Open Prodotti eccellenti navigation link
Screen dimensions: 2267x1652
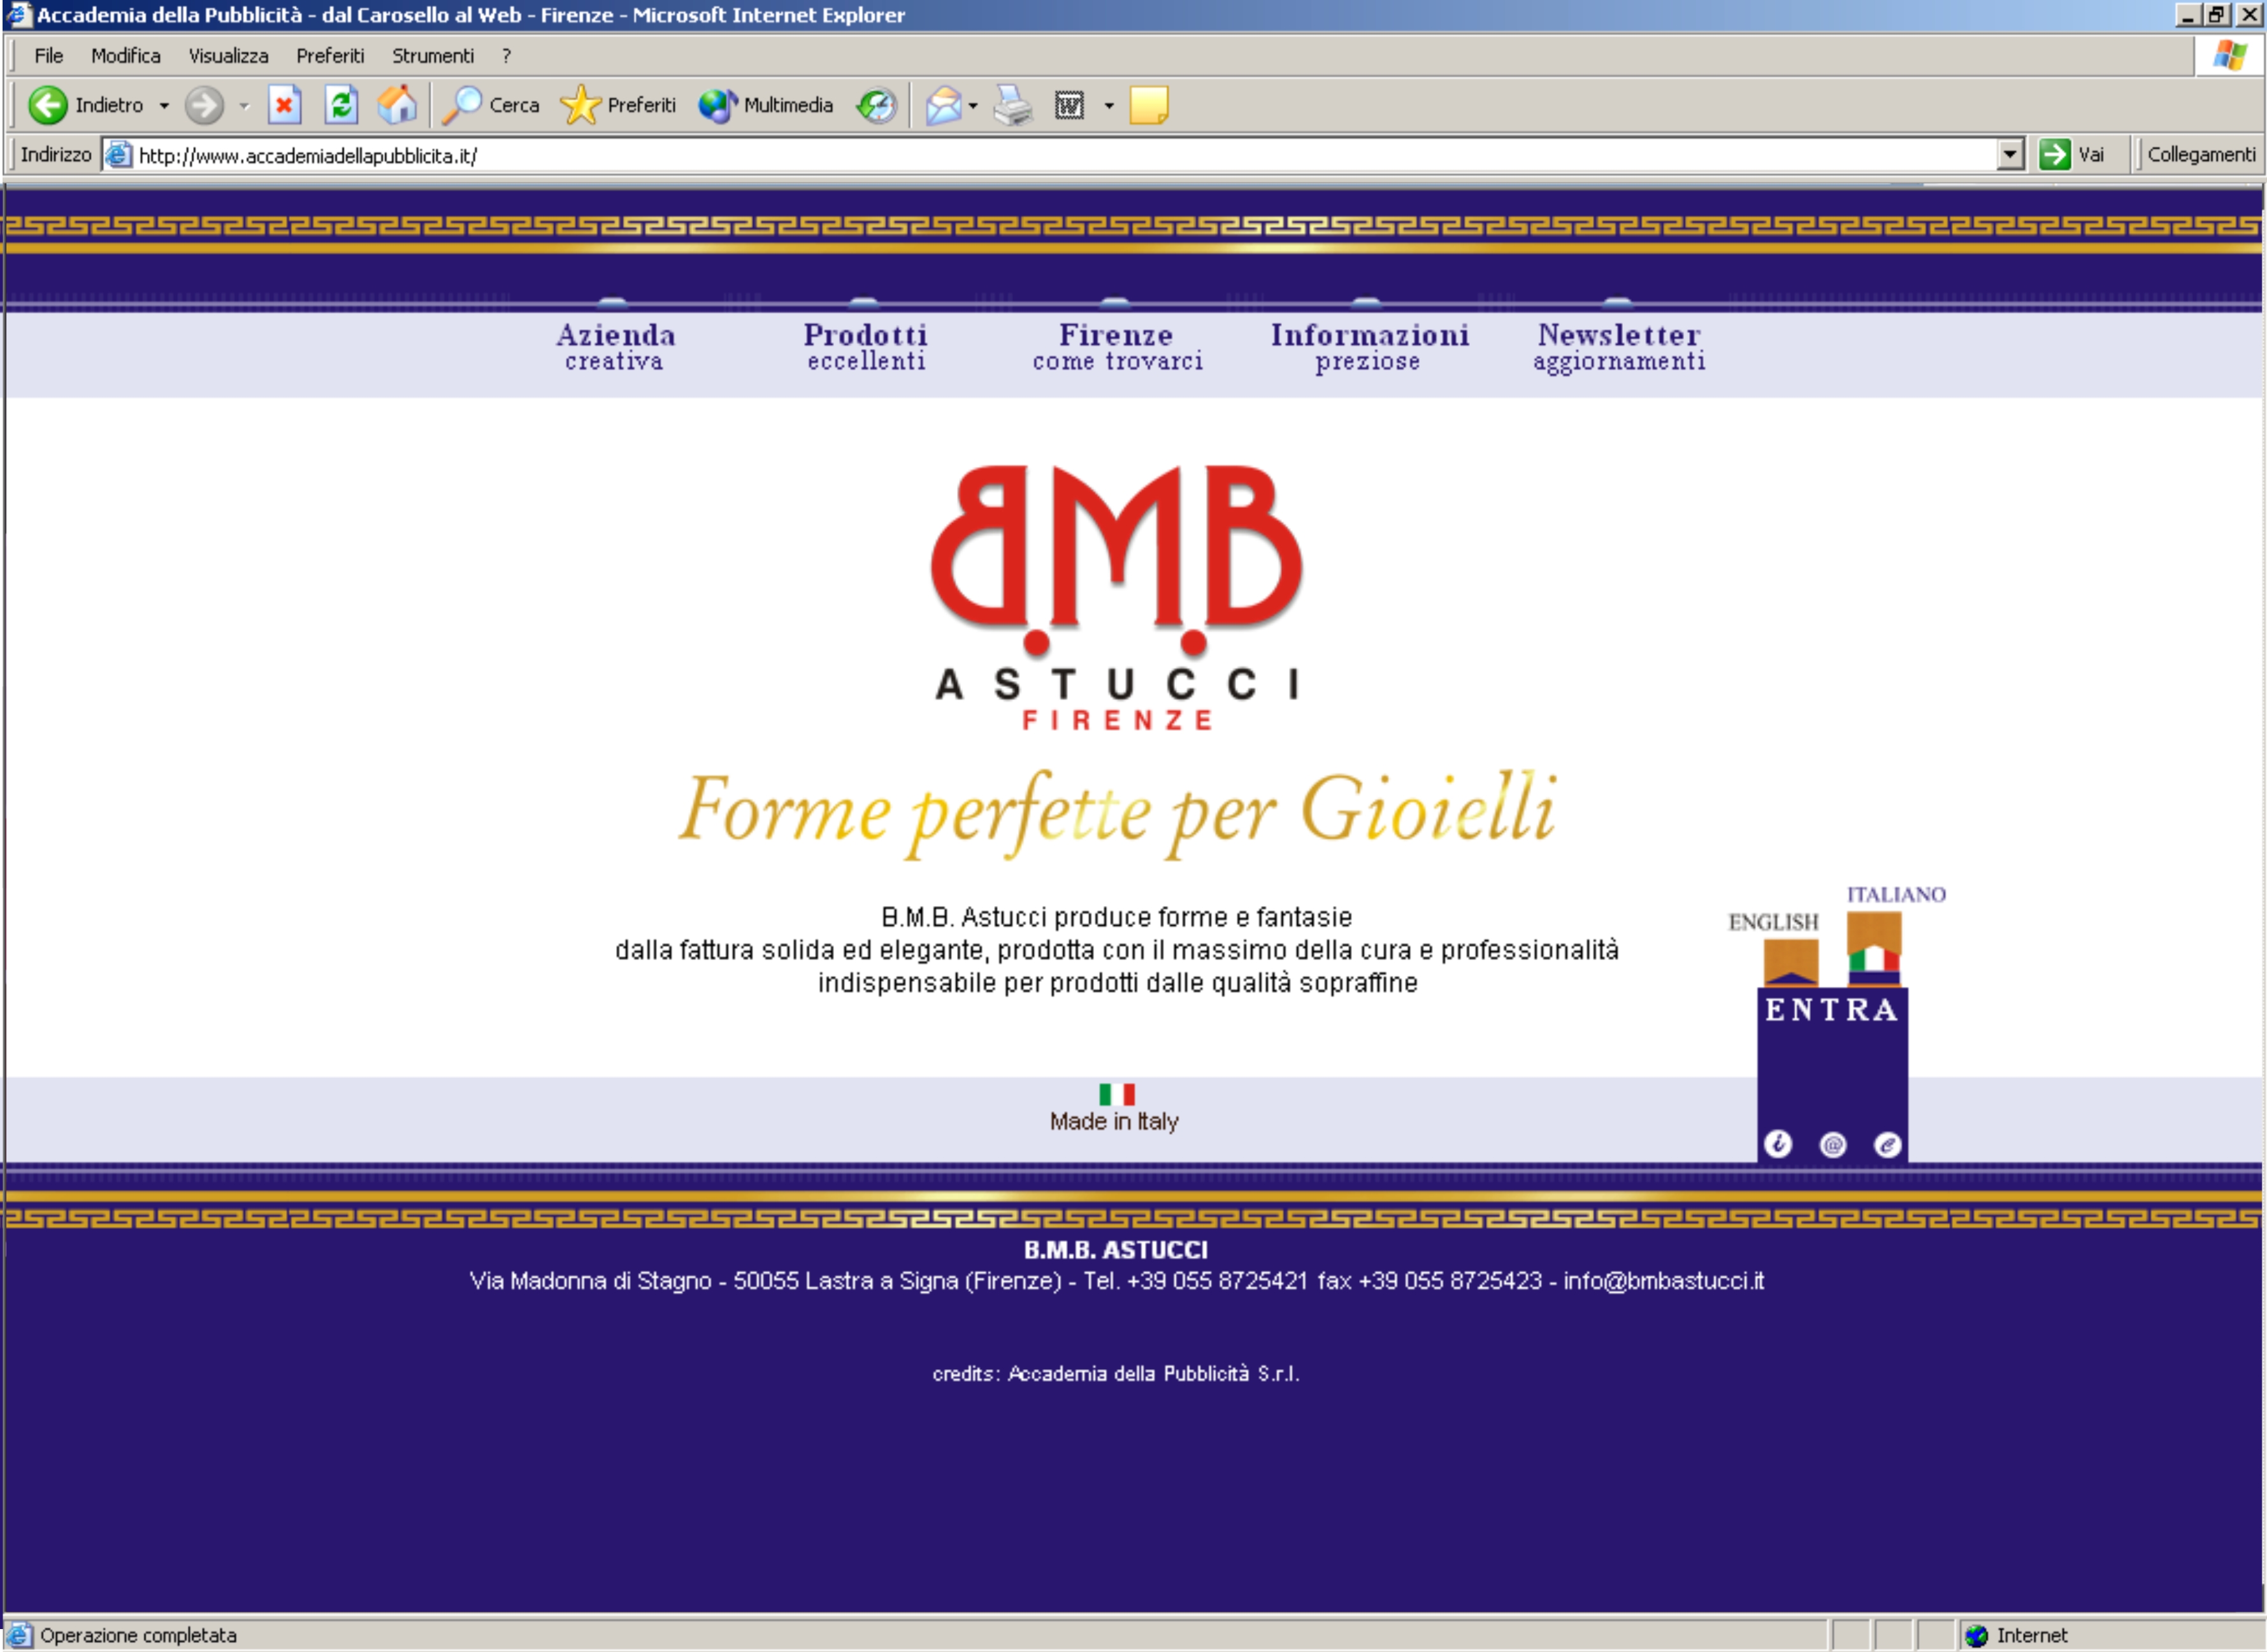866,346
